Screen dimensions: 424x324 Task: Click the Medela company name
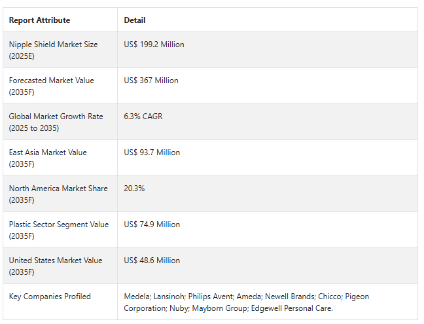click(x=137, y=297)
